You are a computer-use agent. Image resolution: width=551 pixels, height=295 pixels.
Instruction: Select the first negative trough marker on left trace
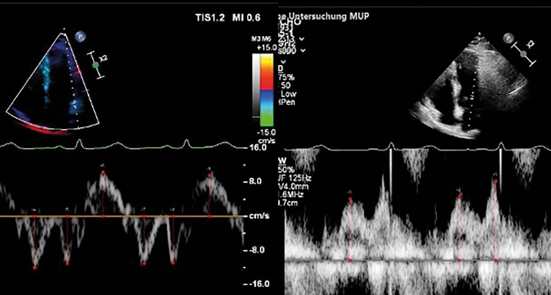pyautogui.click(x=34, y=267)
